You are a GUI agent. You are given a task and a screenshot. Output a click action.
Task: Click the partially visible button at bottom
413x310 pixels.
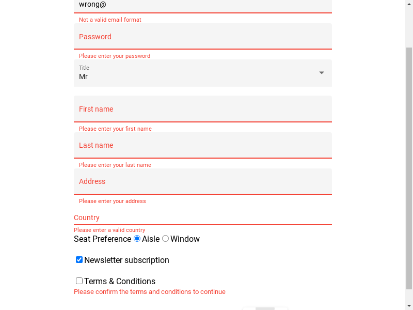point(265,308)
